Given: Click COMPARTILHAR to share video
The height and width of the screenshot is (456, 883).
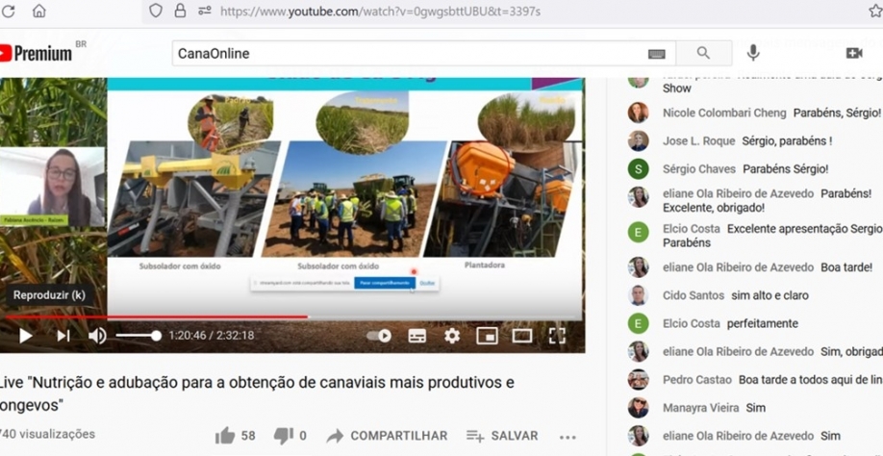Looking at the screenshot, I should coord(388,436).
